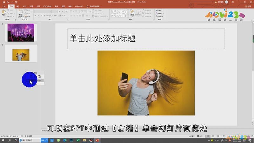Switch to Reading view
The width and height of the screenshot is (254, 143).
(x=218, y=136)
